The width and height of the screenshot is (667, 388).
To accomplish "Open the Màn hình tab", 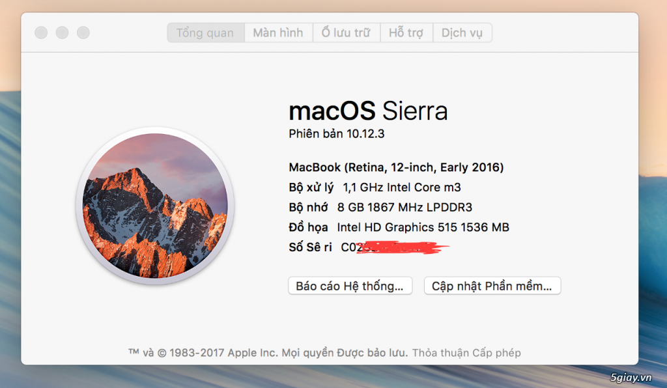I will click(x=279, y=33).
